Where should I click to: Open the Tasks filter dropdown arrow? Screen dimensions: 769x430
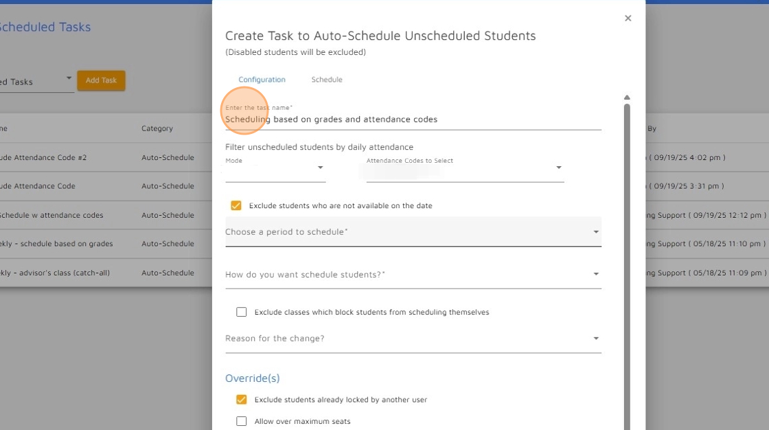point(69,78)
